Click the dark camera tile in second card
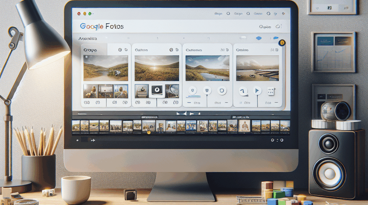Screen dimensions: 368x205 157,90
